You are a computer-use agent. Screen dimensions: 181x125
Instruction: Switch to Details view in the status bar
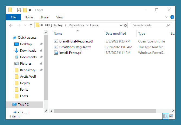coord(165,116)
